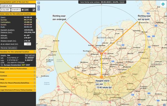Click the latitude value 51.99506°
Image resolution: width=167 pixels, height=106 pixels.
[x=30, y=58]
